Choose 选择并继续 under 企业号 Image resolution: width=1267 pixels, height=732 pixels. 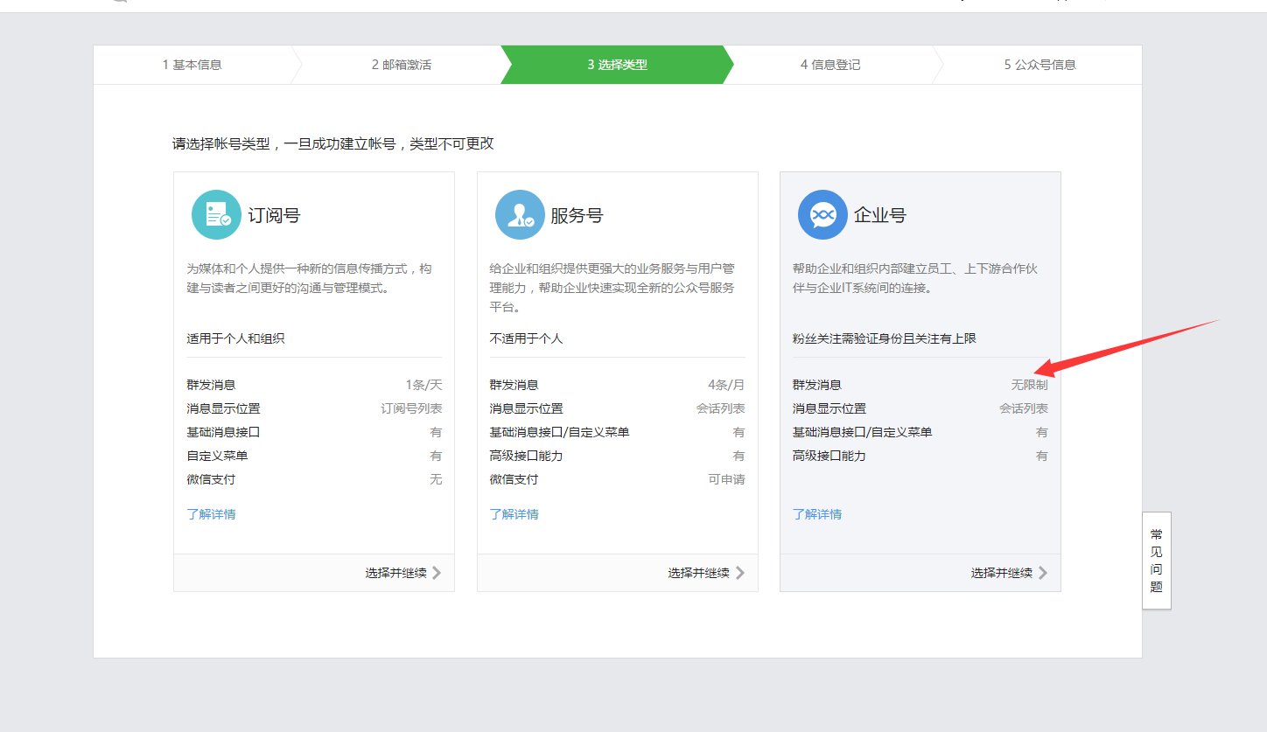tap(1002, 573)
